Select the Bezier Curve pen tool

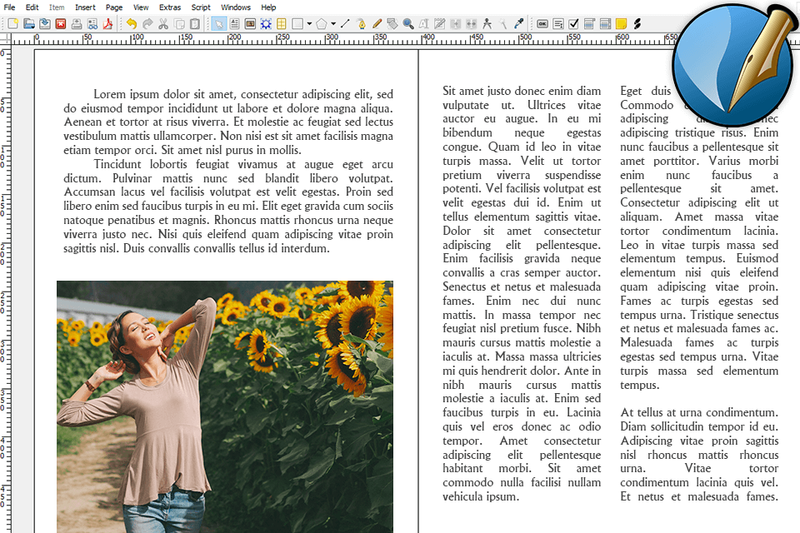361,24
